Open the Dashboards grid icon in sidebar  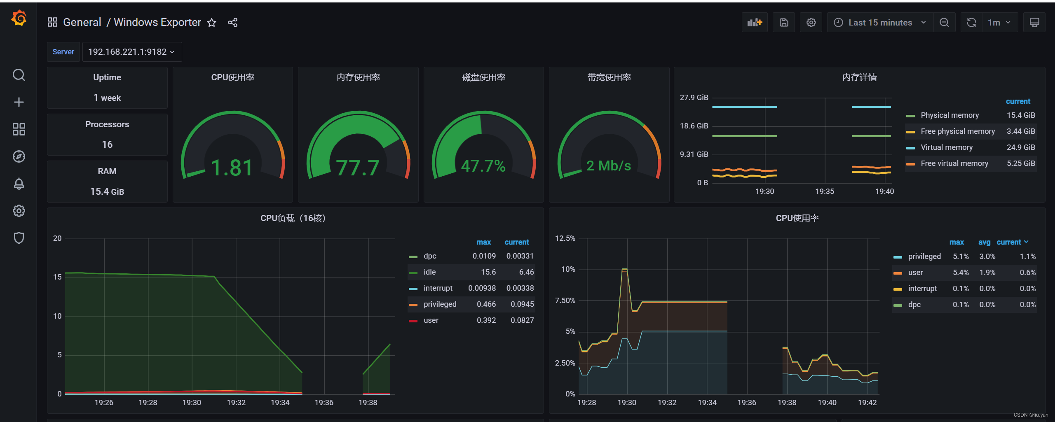click(x=19, y=129)
